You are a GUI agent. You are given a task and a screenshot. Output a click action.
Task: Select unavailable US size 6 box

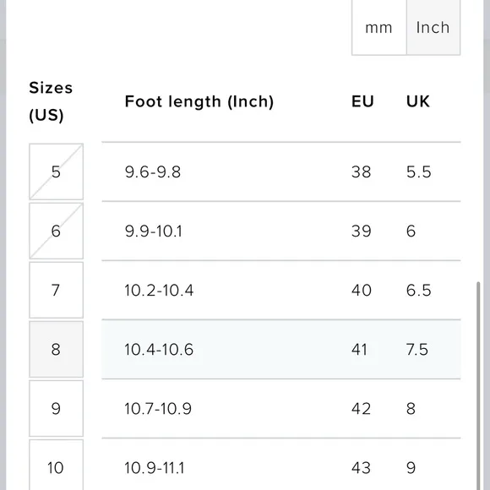click(x=57, y=231)
